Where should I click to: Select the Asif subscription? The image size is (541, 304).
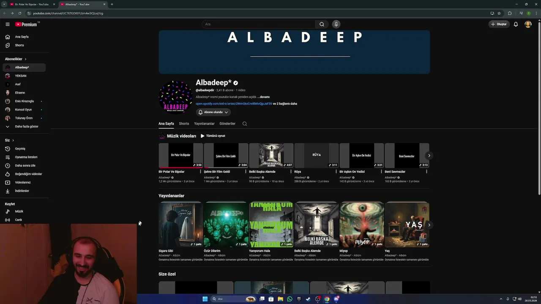pyautogui.click(x=24, y=84)
